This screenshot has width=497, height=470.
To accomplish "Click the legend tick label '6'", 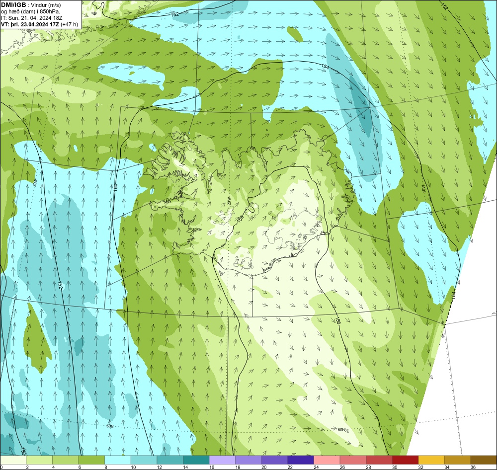I will 80,467.
